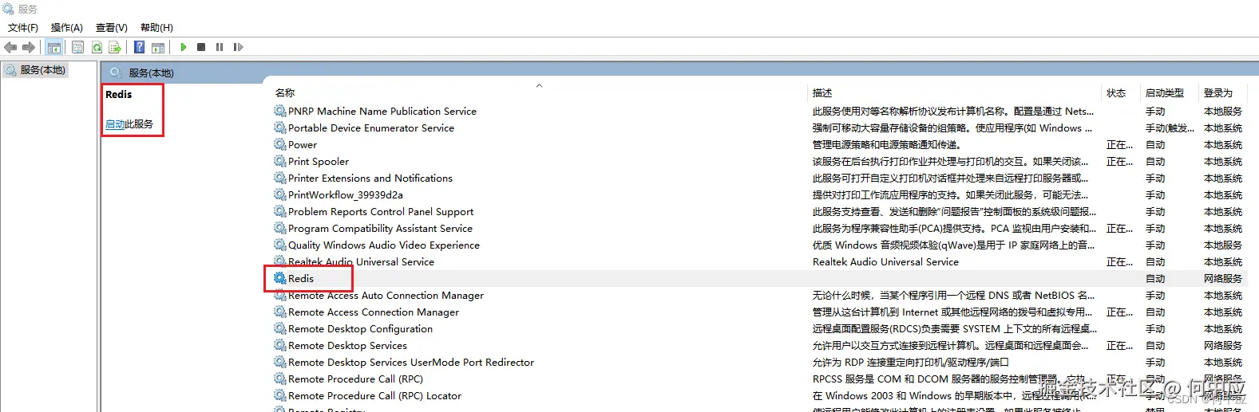This screenshot has height=412, width=1259.
Task: Click the 管理电源策略和电源策略通知传递 description
Action: coord(886,144)
